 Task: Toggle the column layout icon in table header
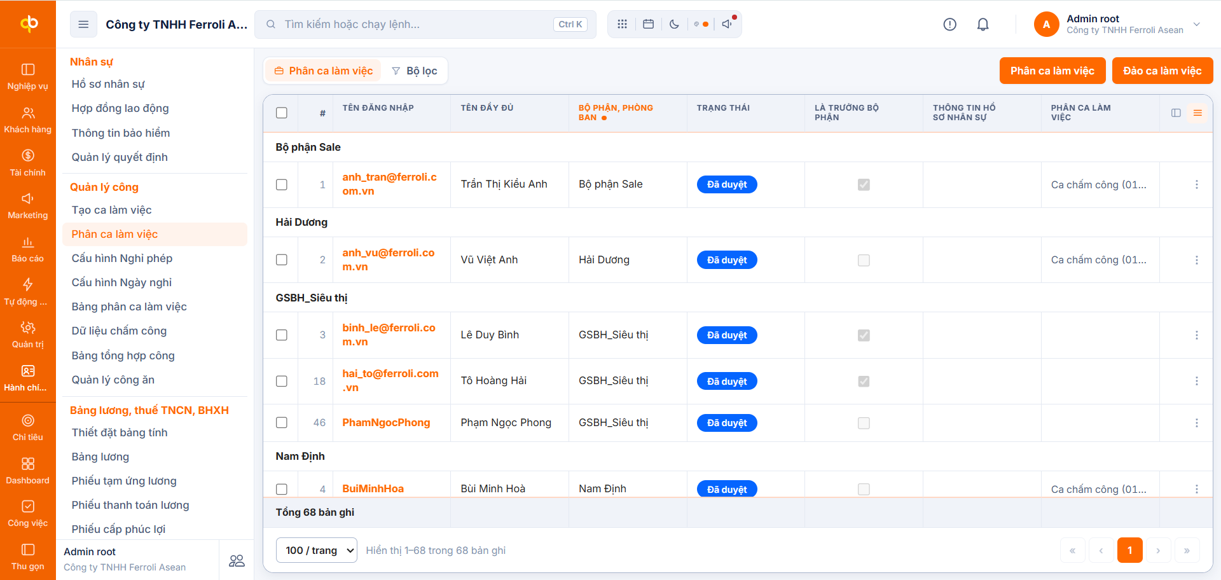(x=1176, y=113)
